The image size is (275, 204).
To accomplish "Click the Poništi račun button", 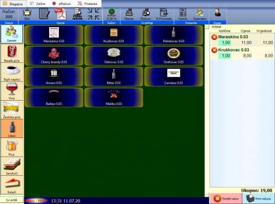I will 226,199.
